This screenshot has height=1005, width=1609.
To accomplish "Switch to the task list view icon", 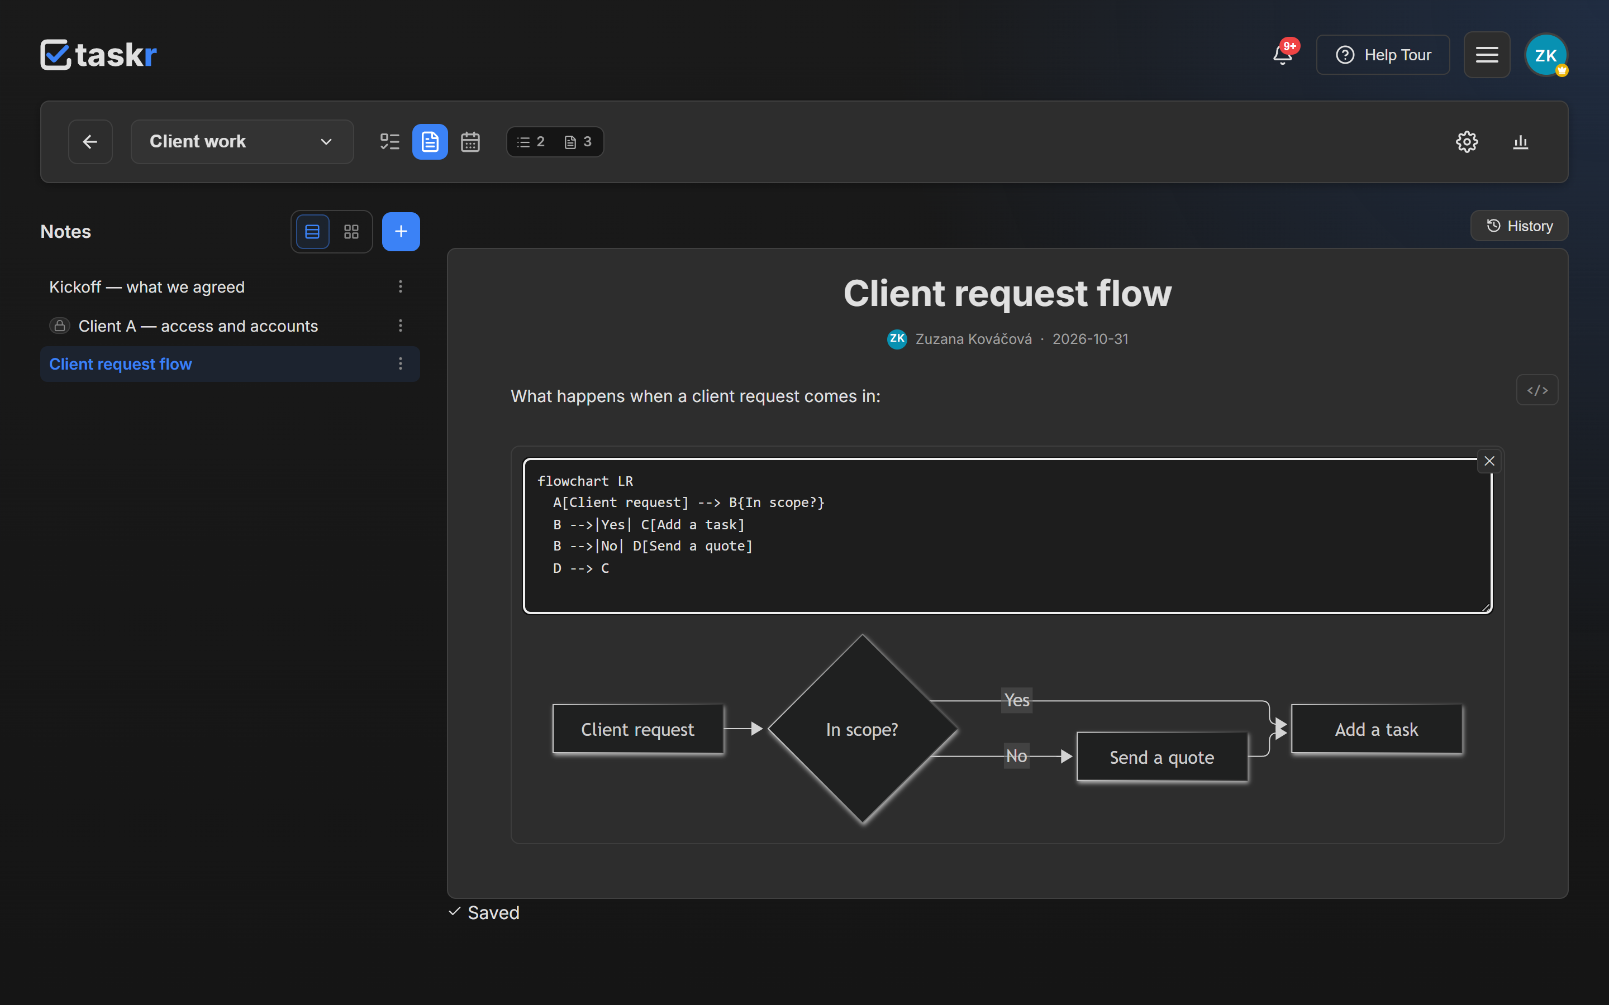I will tap(389, 142).
